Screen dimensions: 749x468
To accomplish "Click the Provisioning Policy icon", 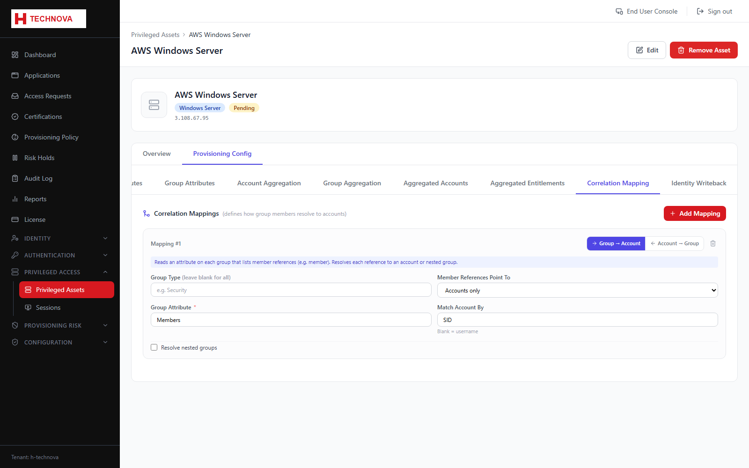I will point(15,137).
